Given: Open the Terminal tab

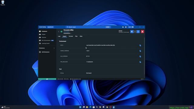Looking at the screenshot, I should 71,36.
